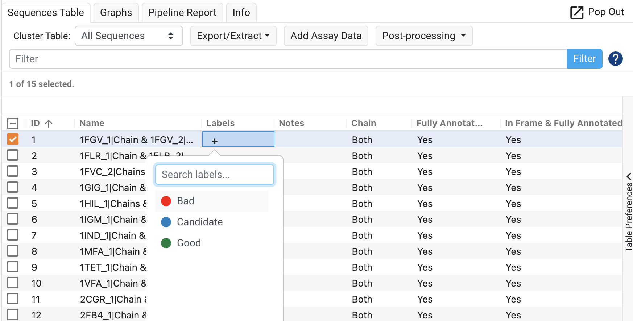Viewport: 633px width, 321px height.
Task: Click the Name column header
Action: tap(92, 123)
